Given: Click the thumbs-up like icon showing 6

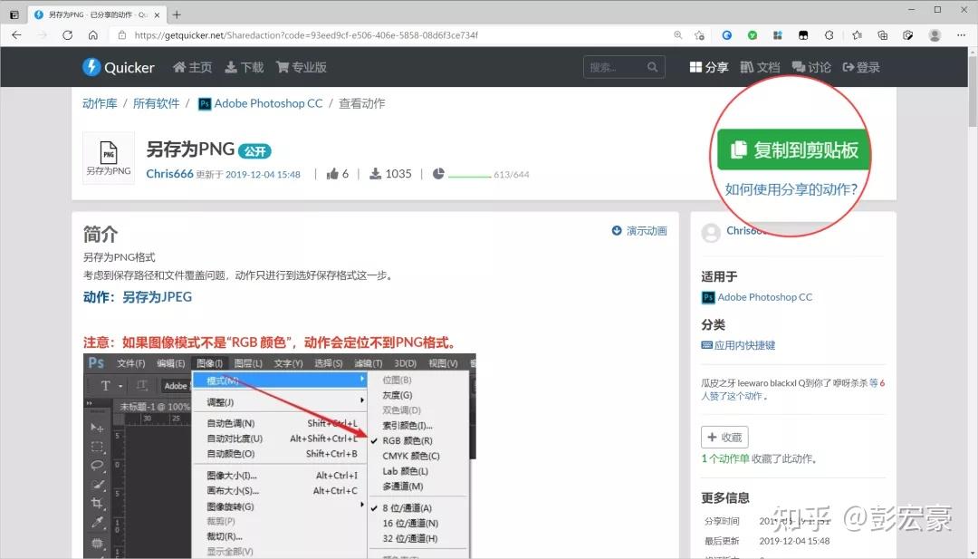Looking at the screenshot, I should (332, 173).
